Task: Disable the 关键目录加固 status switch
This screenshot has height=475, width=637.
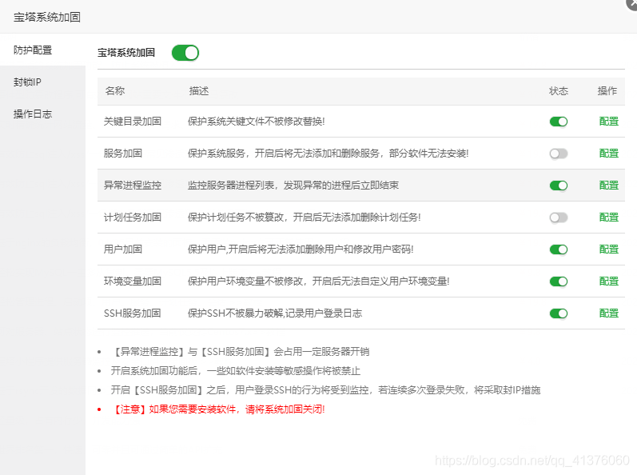Action: tap(559, 122)
